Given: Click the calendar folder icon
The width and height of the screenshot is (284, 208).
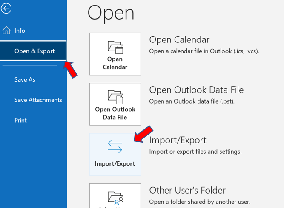Looking at the screenshot, I should [x=115, y=46].
